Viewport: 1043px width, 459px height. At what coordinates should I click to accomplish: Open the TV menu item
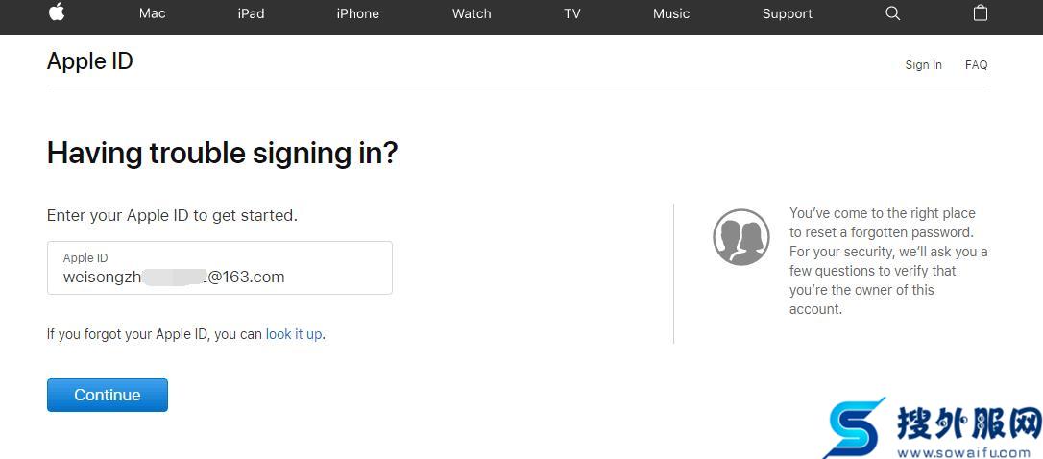[572, 13]
